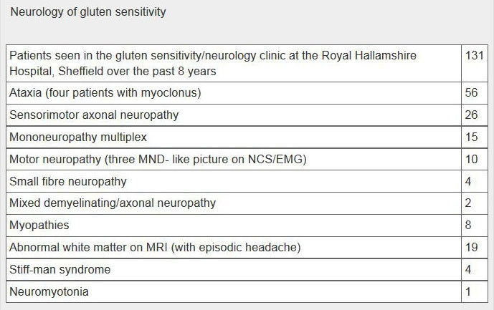The width and height of the screenshot is (494, 310).
Task: Click the Ataxia count of 56
Action: tap(471, 92)
